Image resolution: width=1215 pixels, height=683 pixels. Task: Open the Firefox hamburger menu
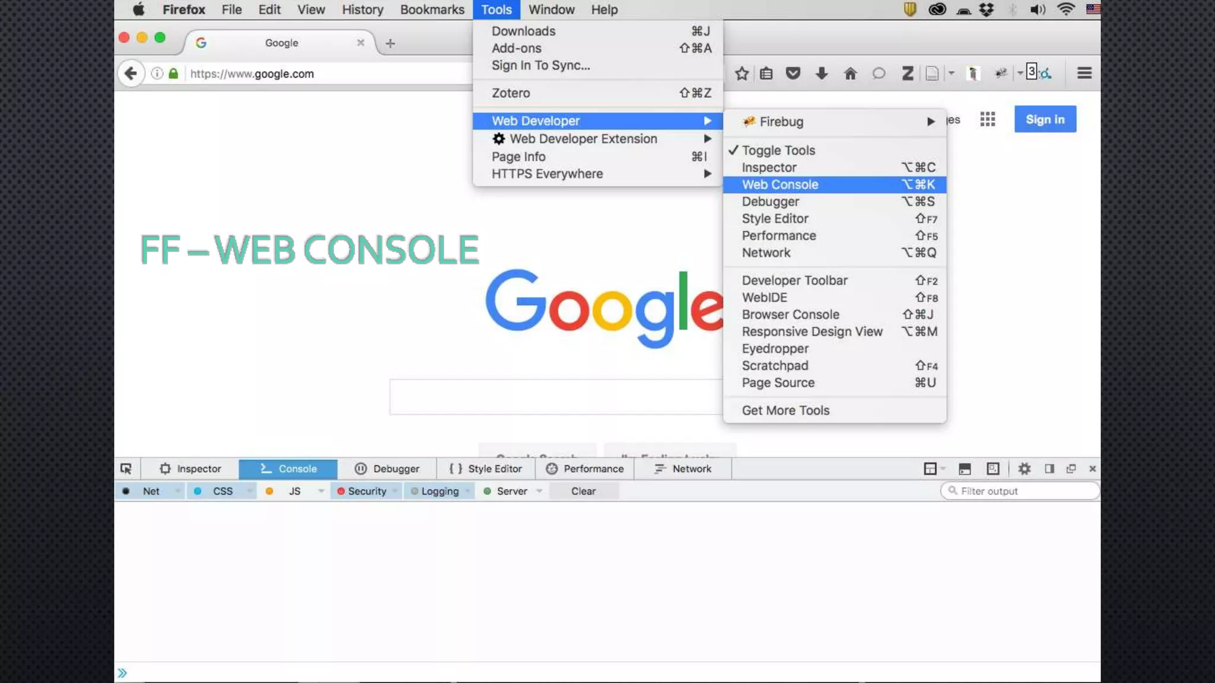1084,73
